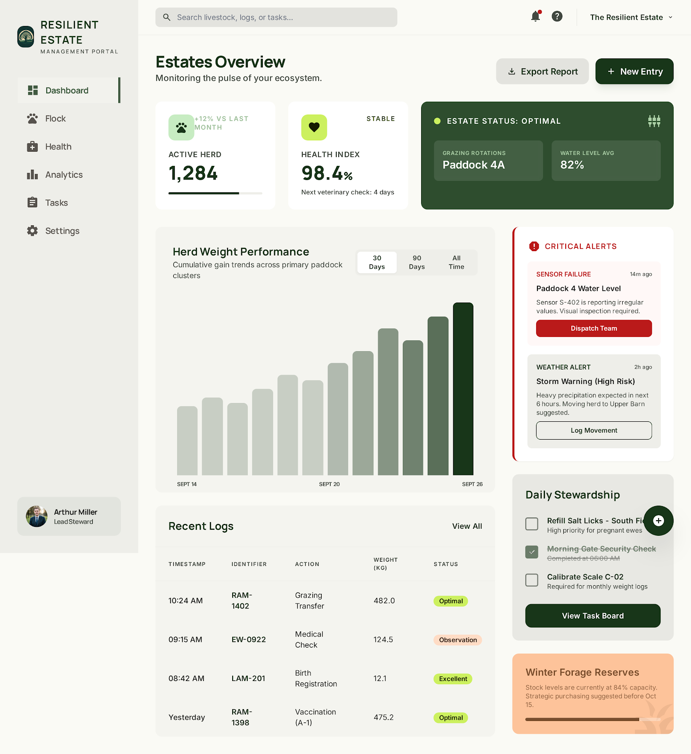
Task: Click the Health Index heart icon
Action: coord(314,127)
